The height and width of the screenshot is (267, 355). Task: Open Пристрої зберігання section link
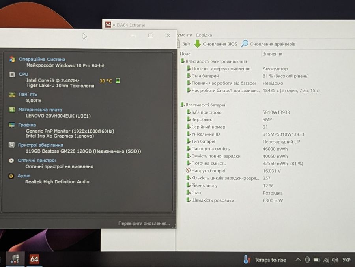tap(41, 145)
